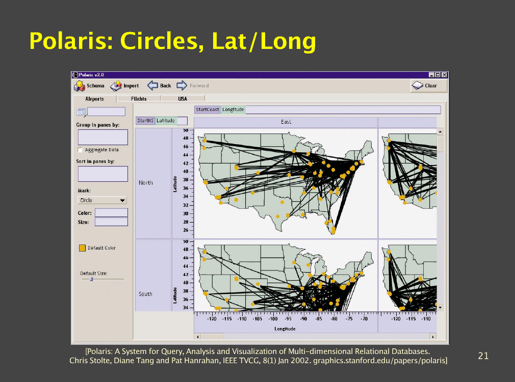
Task: Click the North row header
Action: [x=153, y=183]
